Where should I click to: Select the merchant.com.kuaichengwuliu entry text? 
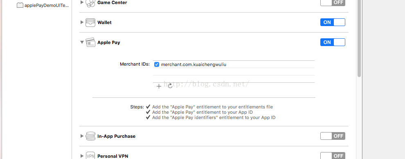[193, 64]
